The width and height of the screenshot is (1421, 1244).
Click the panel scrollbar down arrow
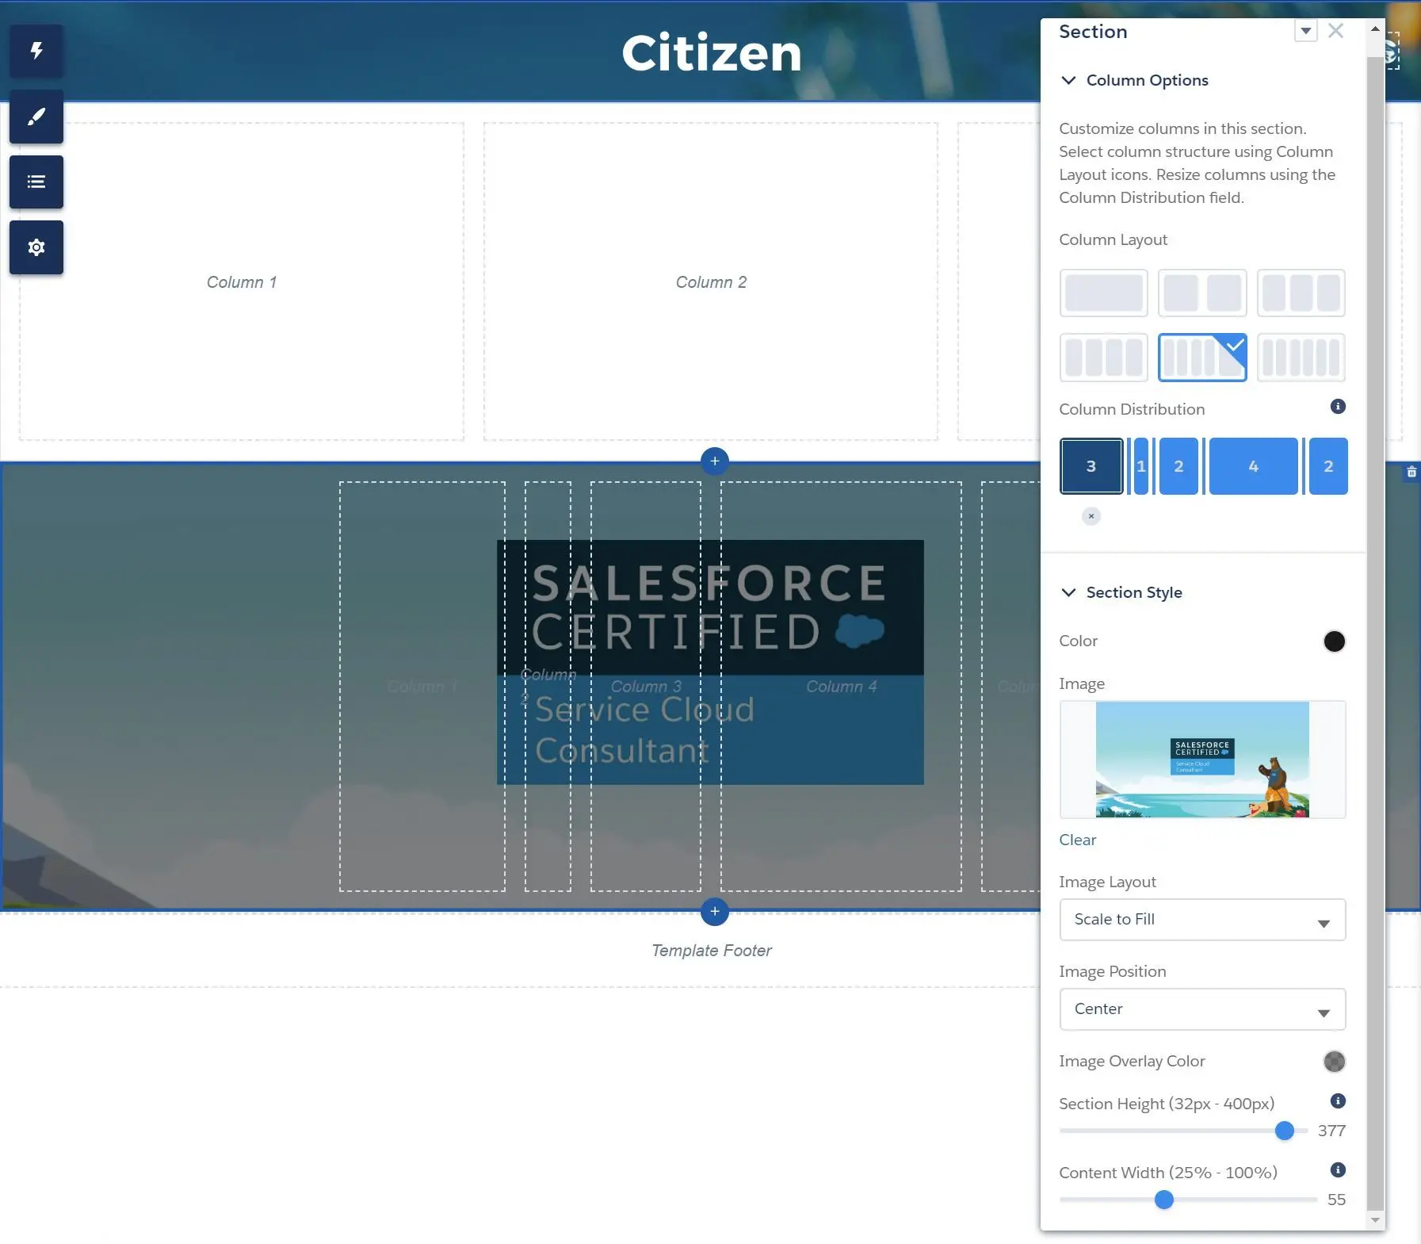tap(1375, 1221)
